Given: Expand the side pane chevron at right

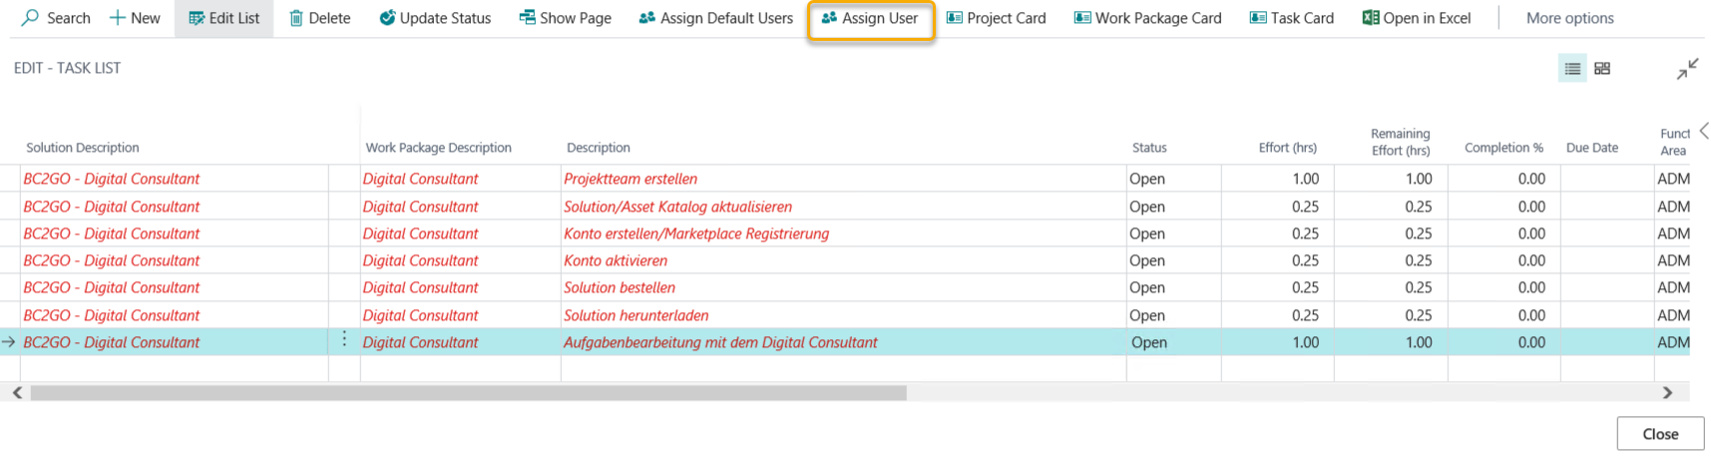Looking at the screenshot, I should pyautogui.click(x=1703, y=132).
